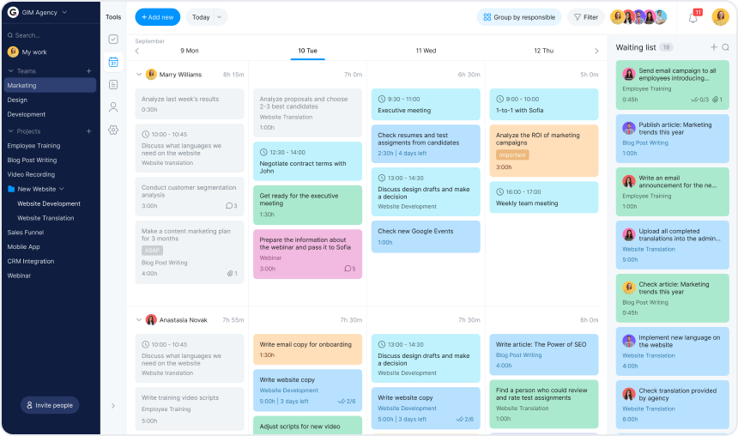The height and width of the screenshot is (436, 738).
Task: Click the important tag on Analyze the ROI card
Action: point(512,154)
